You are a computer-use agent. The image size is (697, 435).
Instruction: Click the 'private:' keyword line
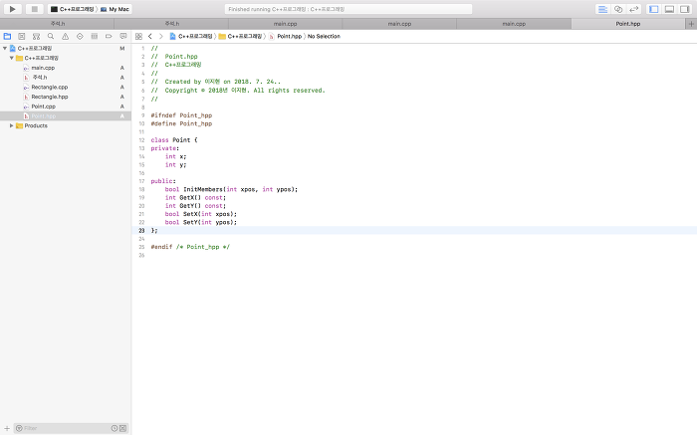pos(165,148)
